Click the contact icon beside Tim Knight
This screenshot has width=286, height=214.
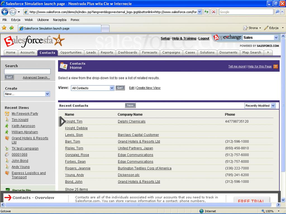pos(7,120)
